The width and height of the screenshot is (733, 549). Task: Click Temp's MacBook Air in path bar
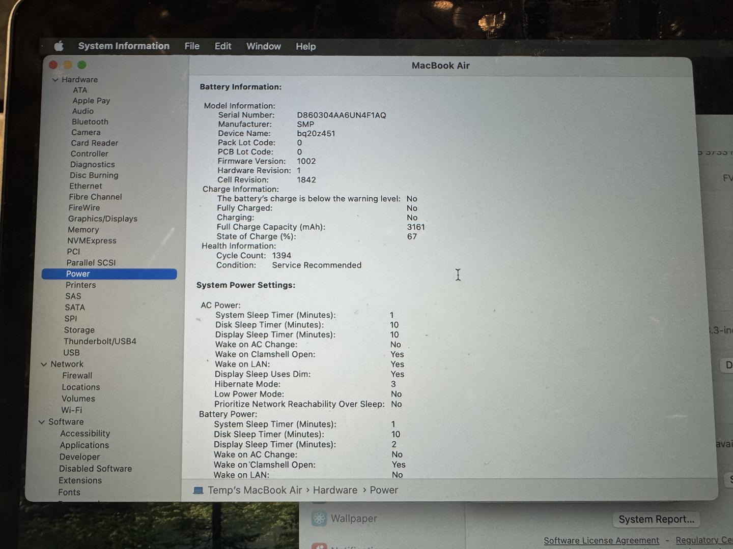255,491
